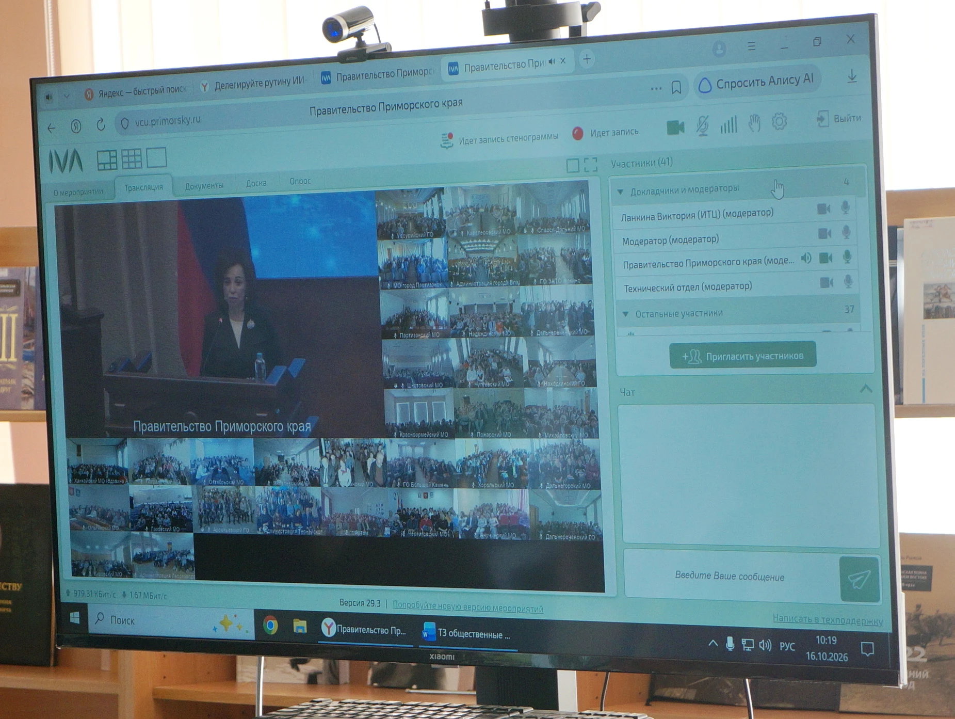Select the single-window video layout
This screenshot has width=955, height=719.
coord(156,157)
